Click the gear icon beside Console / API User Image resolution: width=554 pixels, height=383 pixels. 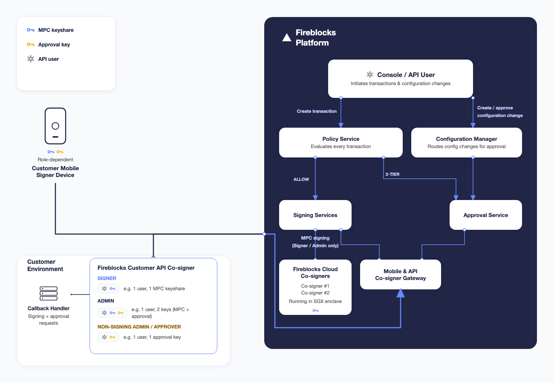370,74
